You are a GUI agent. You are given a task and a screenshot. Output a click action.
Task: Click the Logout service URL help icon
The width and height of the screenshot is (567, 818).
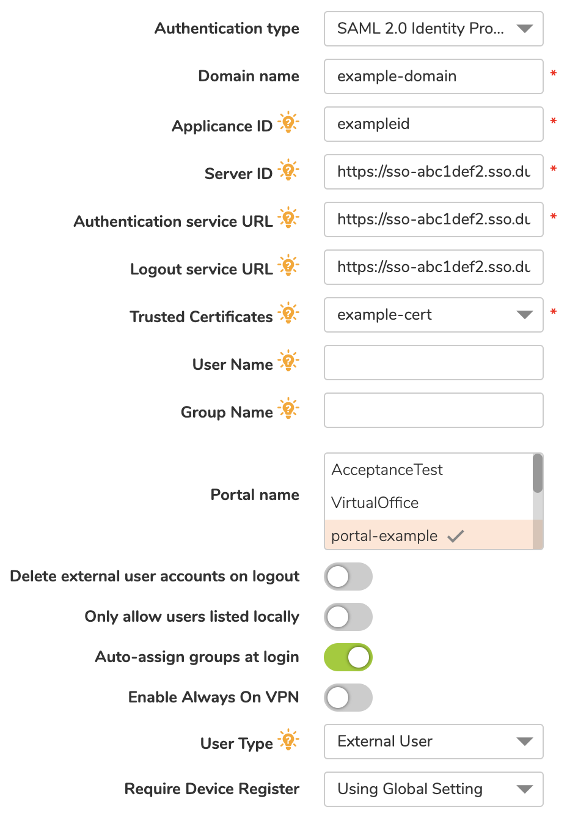pos(288,265)
